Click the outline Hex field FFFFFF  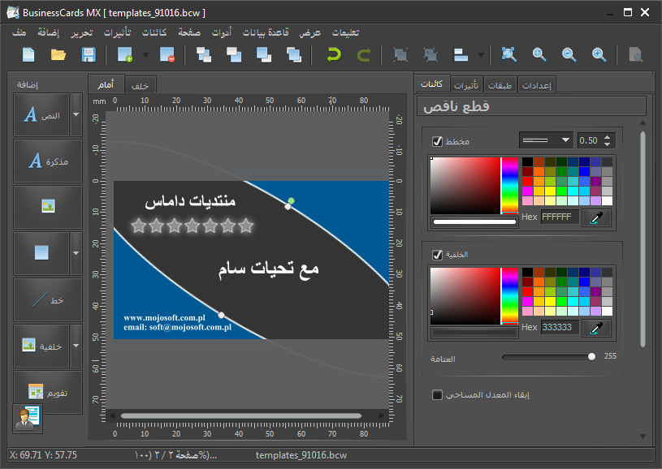pyautogui.click(x=560, y=217)
